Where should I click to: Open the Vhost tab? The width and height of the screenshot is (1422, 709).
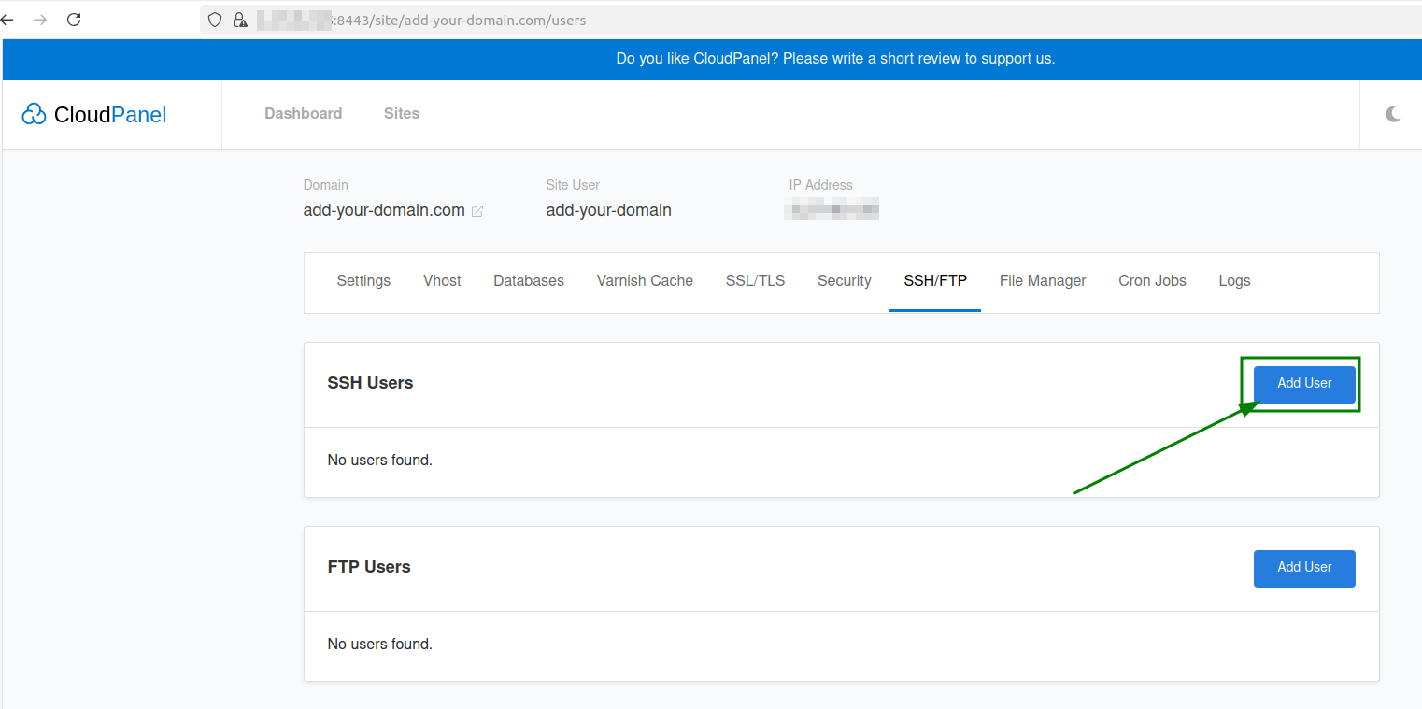click(442, 281)
